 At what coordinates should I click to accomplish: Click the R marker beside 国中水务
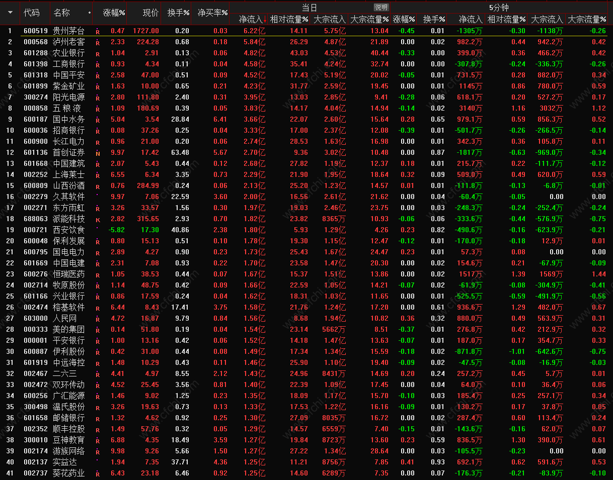point(98,120)
